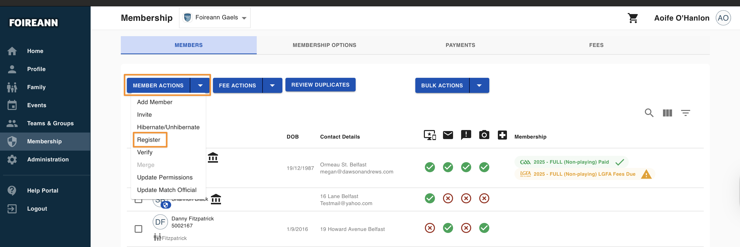
Task: Click the alert message column header icon
Action: (x=466, y=135)
